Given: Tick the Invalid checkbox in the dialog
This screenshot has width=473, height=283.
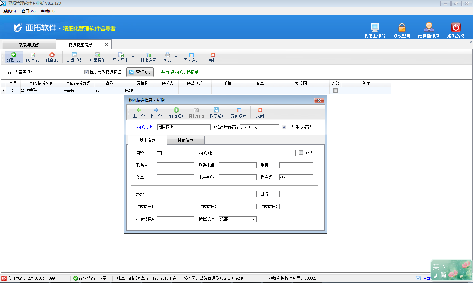Looking at the screenshot, I should click(301, 153).
